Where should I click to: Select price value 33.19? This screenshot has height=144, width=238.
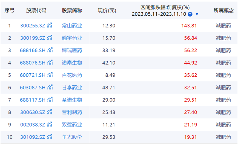[x=109, y=50]
